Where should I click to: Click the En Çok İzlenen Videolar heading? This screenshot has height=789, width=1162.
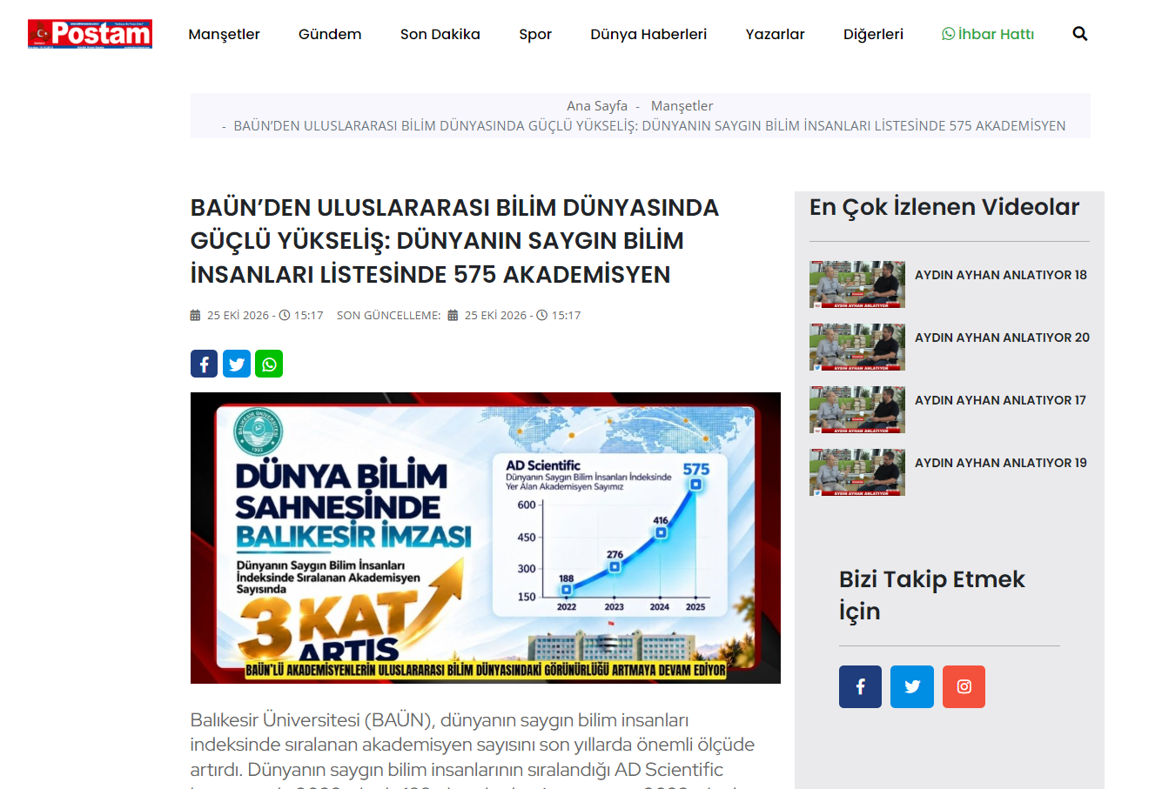tap(944, 207)
